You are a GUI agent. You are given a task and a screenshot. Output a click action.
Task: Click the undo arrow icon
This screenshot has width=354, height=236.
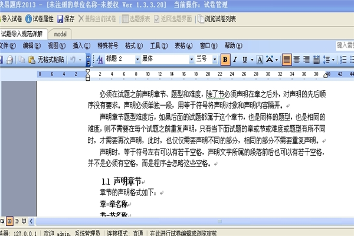click(x=73, y=60)
